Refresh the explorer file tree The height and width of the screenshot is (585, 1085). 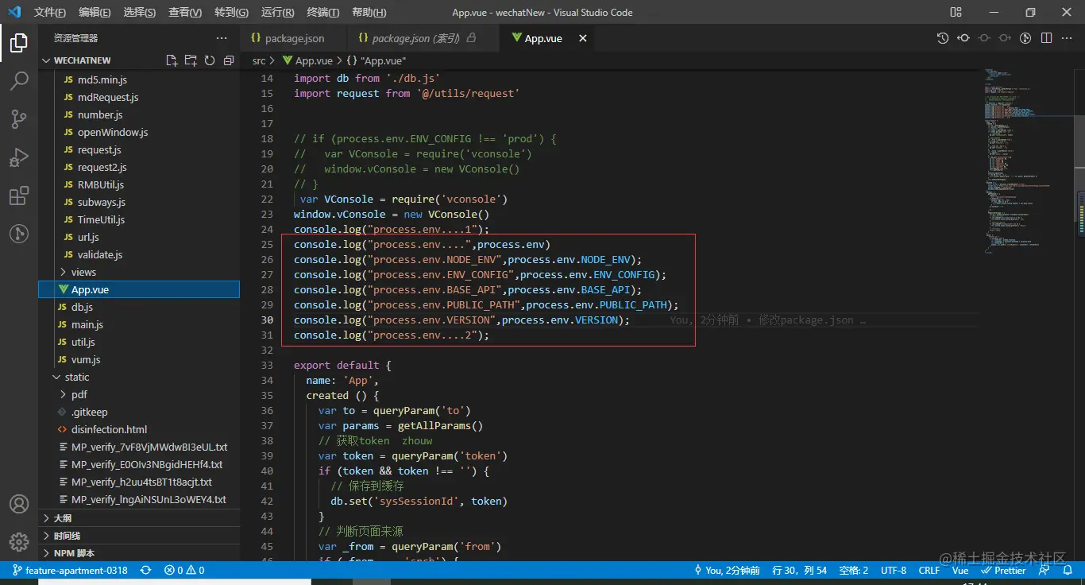[210, 60]
